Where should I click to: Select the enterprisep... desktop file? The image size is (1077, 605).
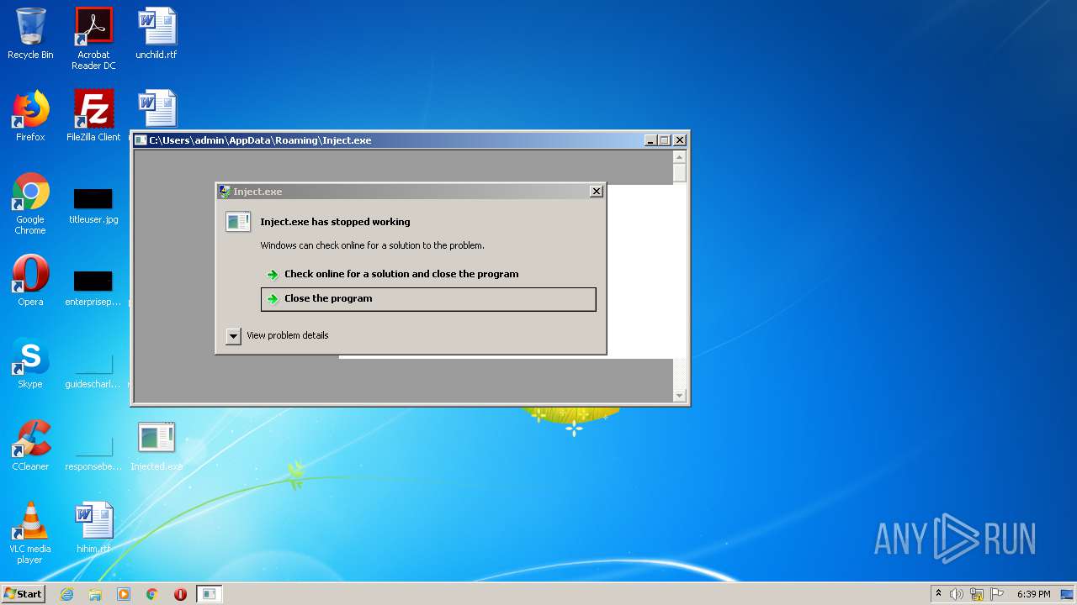click(93, 289)
